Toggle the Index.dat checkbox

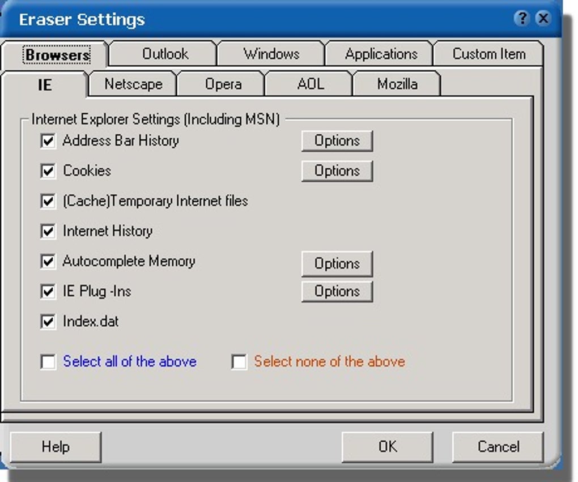click(48, 322)
